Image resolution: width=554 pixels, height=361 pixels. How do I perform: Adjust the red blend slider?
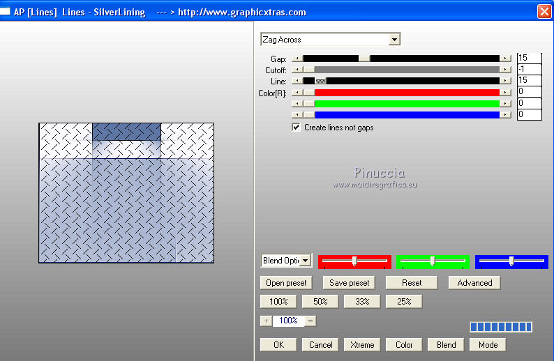(354, 261)
